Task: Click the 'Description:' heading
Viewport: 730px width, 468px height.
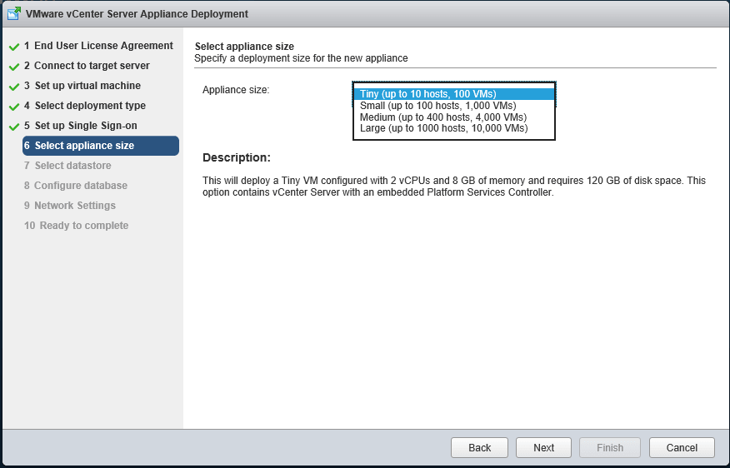Action: coord(237,157)
